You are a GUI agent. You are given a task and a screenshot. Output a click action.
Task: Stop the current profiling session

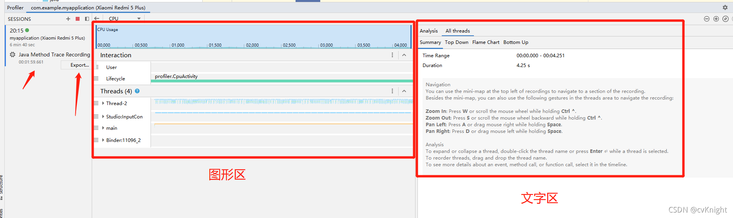[78, 19]
